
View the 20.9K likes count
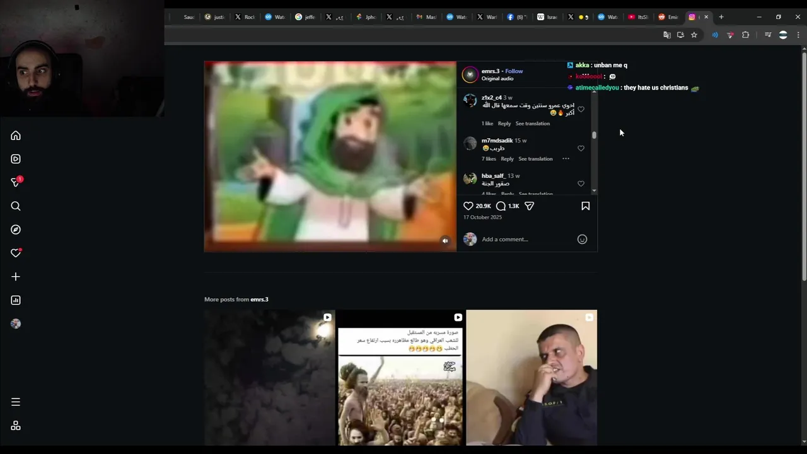pyautogui.click(x=483, y=206)
